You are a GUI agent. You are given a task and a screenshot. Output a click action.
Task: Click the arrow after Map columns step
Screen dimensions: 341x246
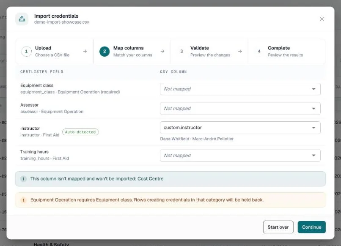162,51
